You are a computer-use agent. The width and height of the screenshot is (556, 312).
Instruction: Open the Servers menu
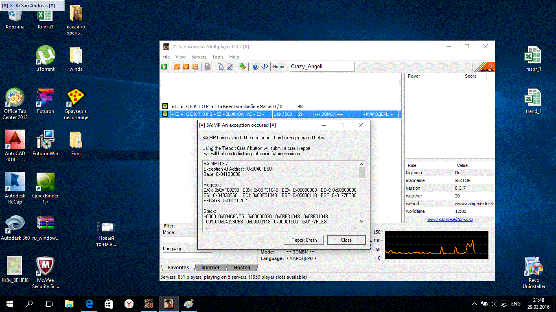pos(199,57)
